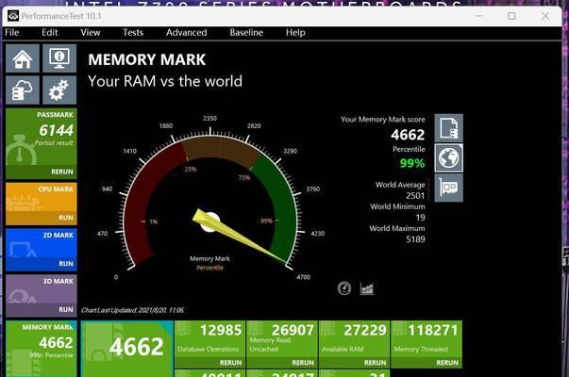Rerun the Database Operations test
This screenshot has height=377, width=569.
coord(231,363)
